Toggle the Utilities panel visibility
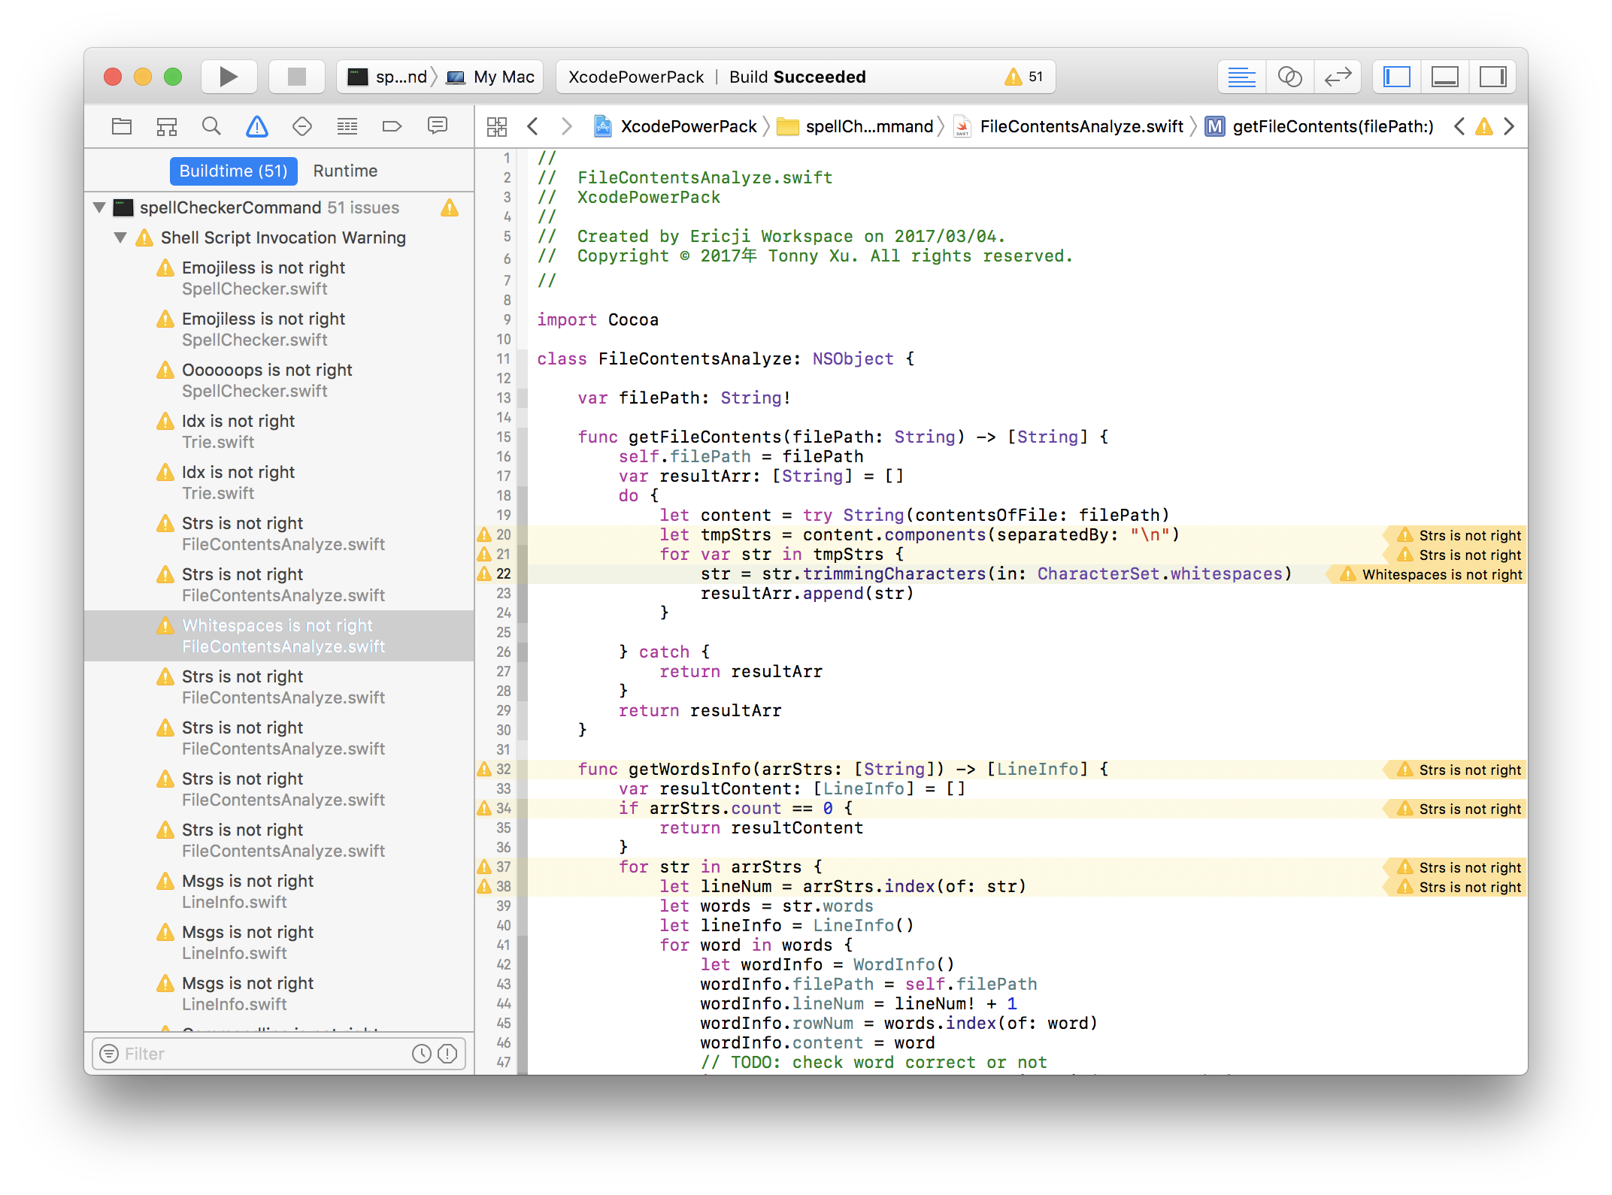Image resolution: width=1612 pixels, height=1195 pixels. tap(1492, 77)
